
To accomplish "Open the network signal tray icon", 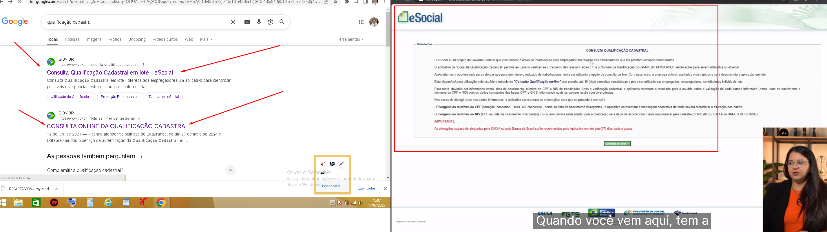I will point(353,203).
